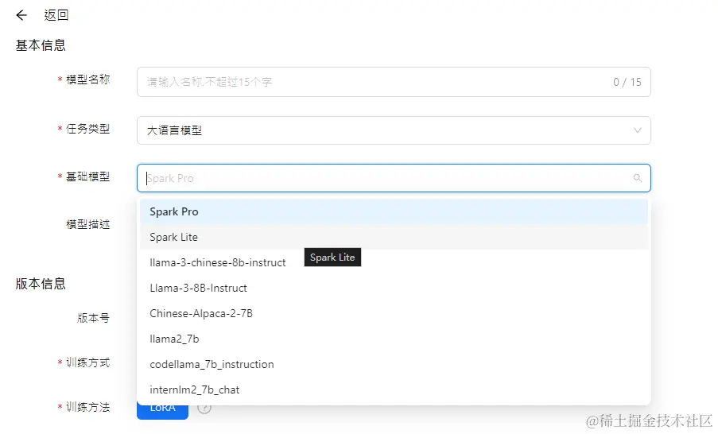Image resolution: width=718 pixels, height=434 pixels.
Task: Select Spark Pro from the model list
Action: (174, 212)
